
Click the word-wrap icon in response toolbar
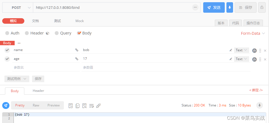coord(92,106)
